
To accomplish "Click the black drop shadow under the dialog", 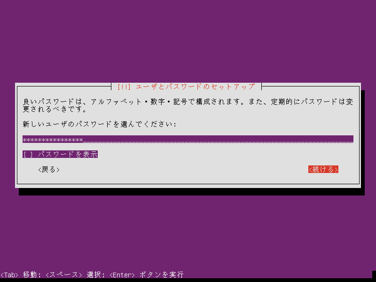I will [x=192, y=192].
